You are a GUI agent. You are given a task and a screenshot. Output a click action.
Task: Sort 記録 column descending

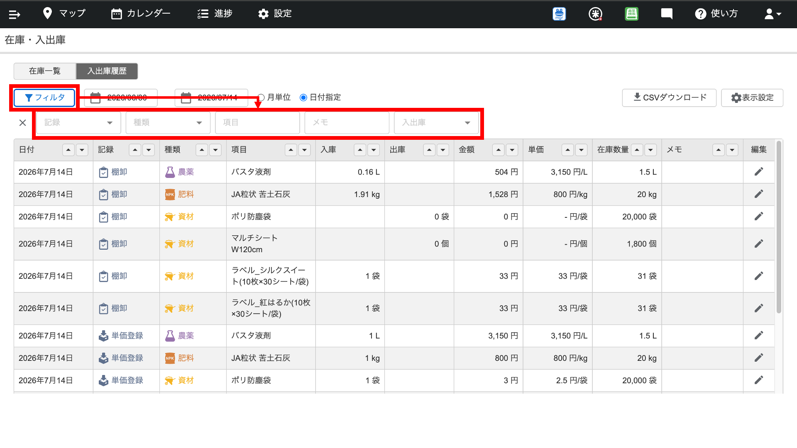click(149, 150)
